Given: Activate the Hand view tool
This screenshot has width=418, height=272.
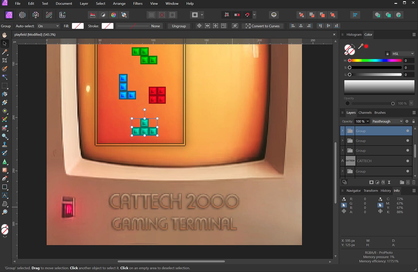Looking at the screenshot, I should tap(5, 35).
